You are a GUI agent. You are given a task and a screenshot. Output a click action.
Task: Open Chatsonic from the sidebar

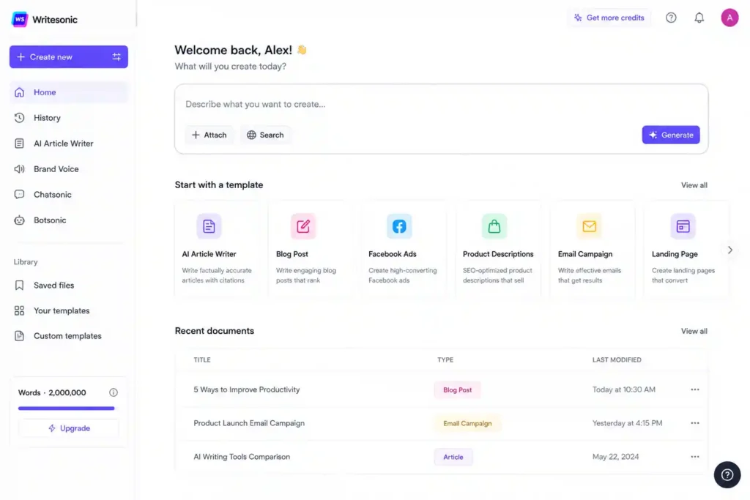tap(68, 195)
